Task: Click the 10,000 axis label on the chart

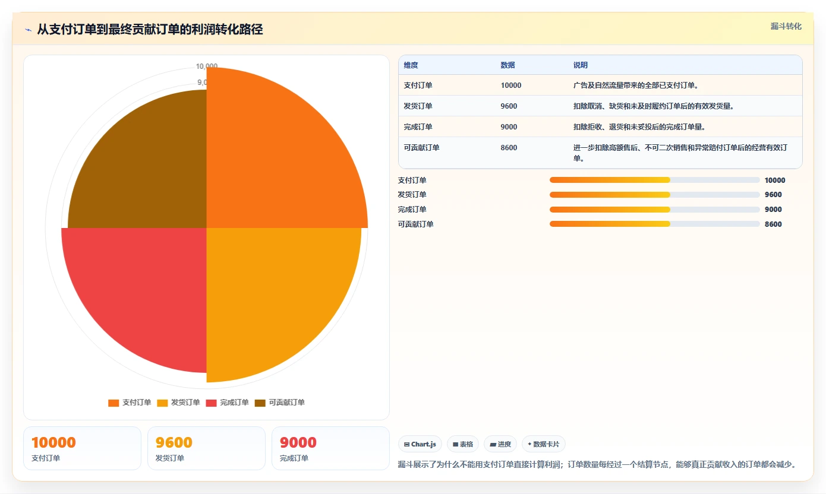Action: point(206,66)
